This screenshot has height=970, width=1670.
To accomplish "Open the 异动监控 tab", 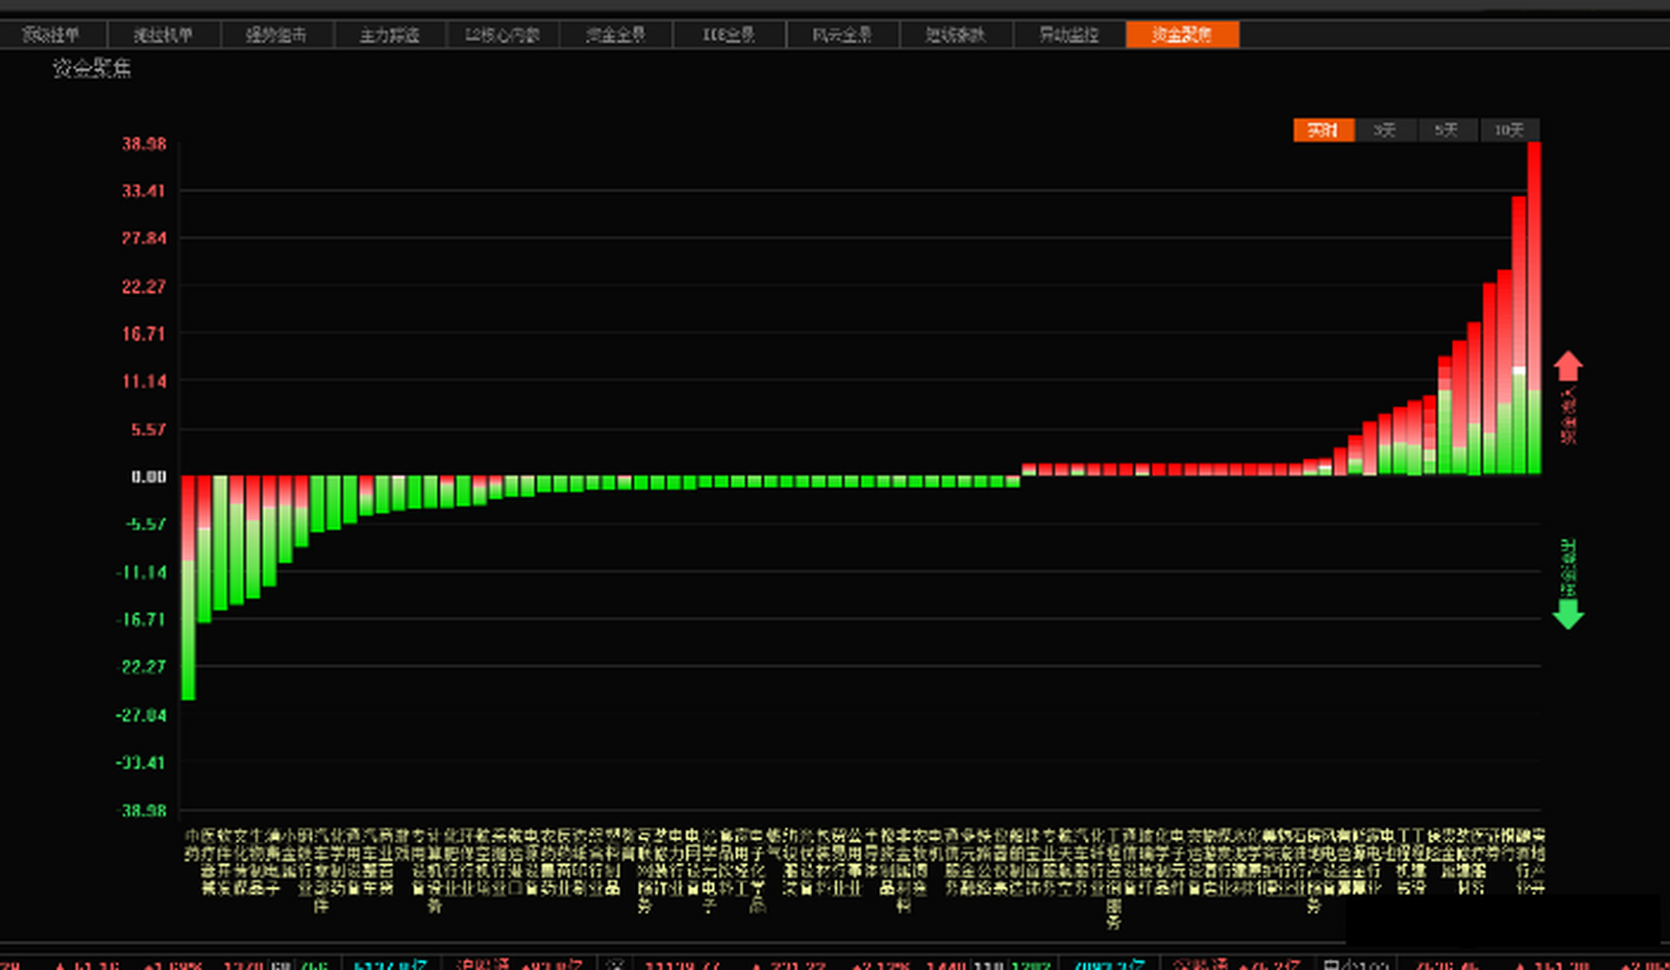I will pyautogui.click(x=1068, y=35).
